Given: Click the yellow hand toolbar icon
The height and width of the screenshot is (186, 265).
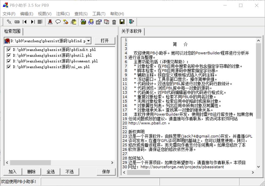Looking at the screenshot, I should 73,22.
